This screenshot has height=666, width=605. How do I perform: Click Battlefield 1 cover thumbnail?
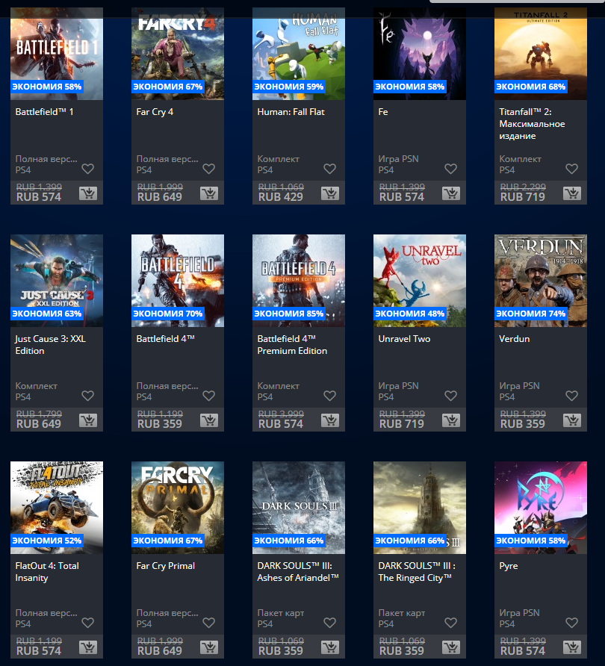click(57, 54)
